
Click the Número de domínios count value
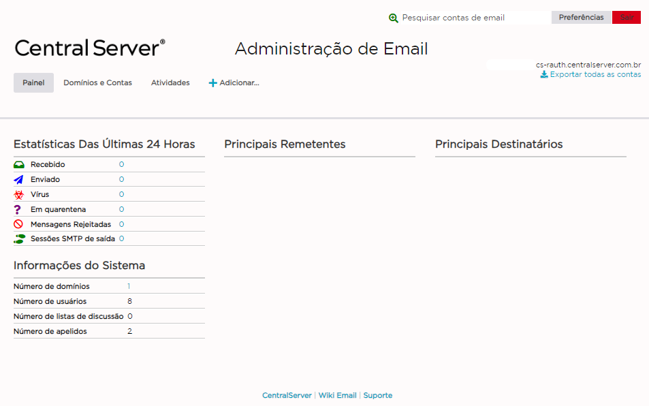click(x=129, y=287)
